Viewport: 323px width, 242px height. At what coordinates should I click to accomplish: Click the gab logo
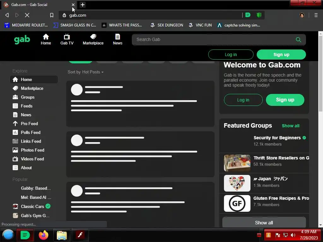coord(22,39)
